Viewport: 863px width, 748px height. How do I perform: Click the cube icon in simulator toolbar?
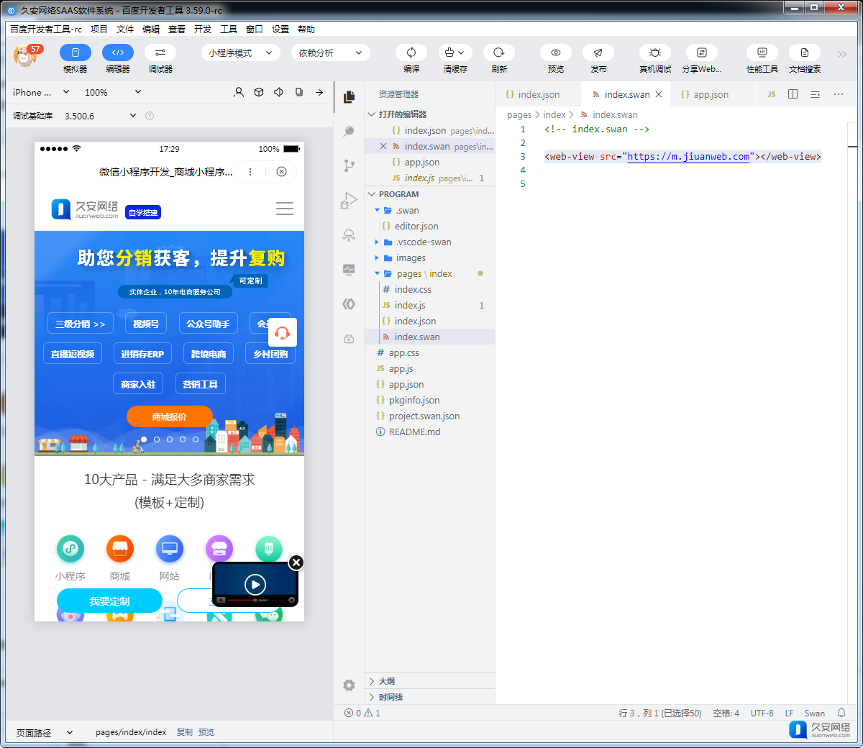(x=259, y=92)
